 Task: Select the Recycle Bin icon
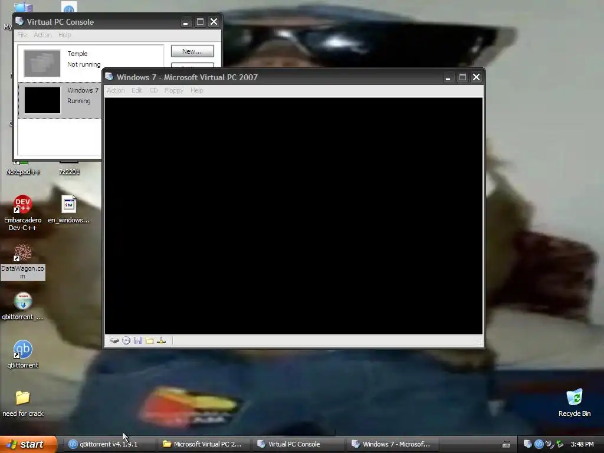tap(575, 403)
